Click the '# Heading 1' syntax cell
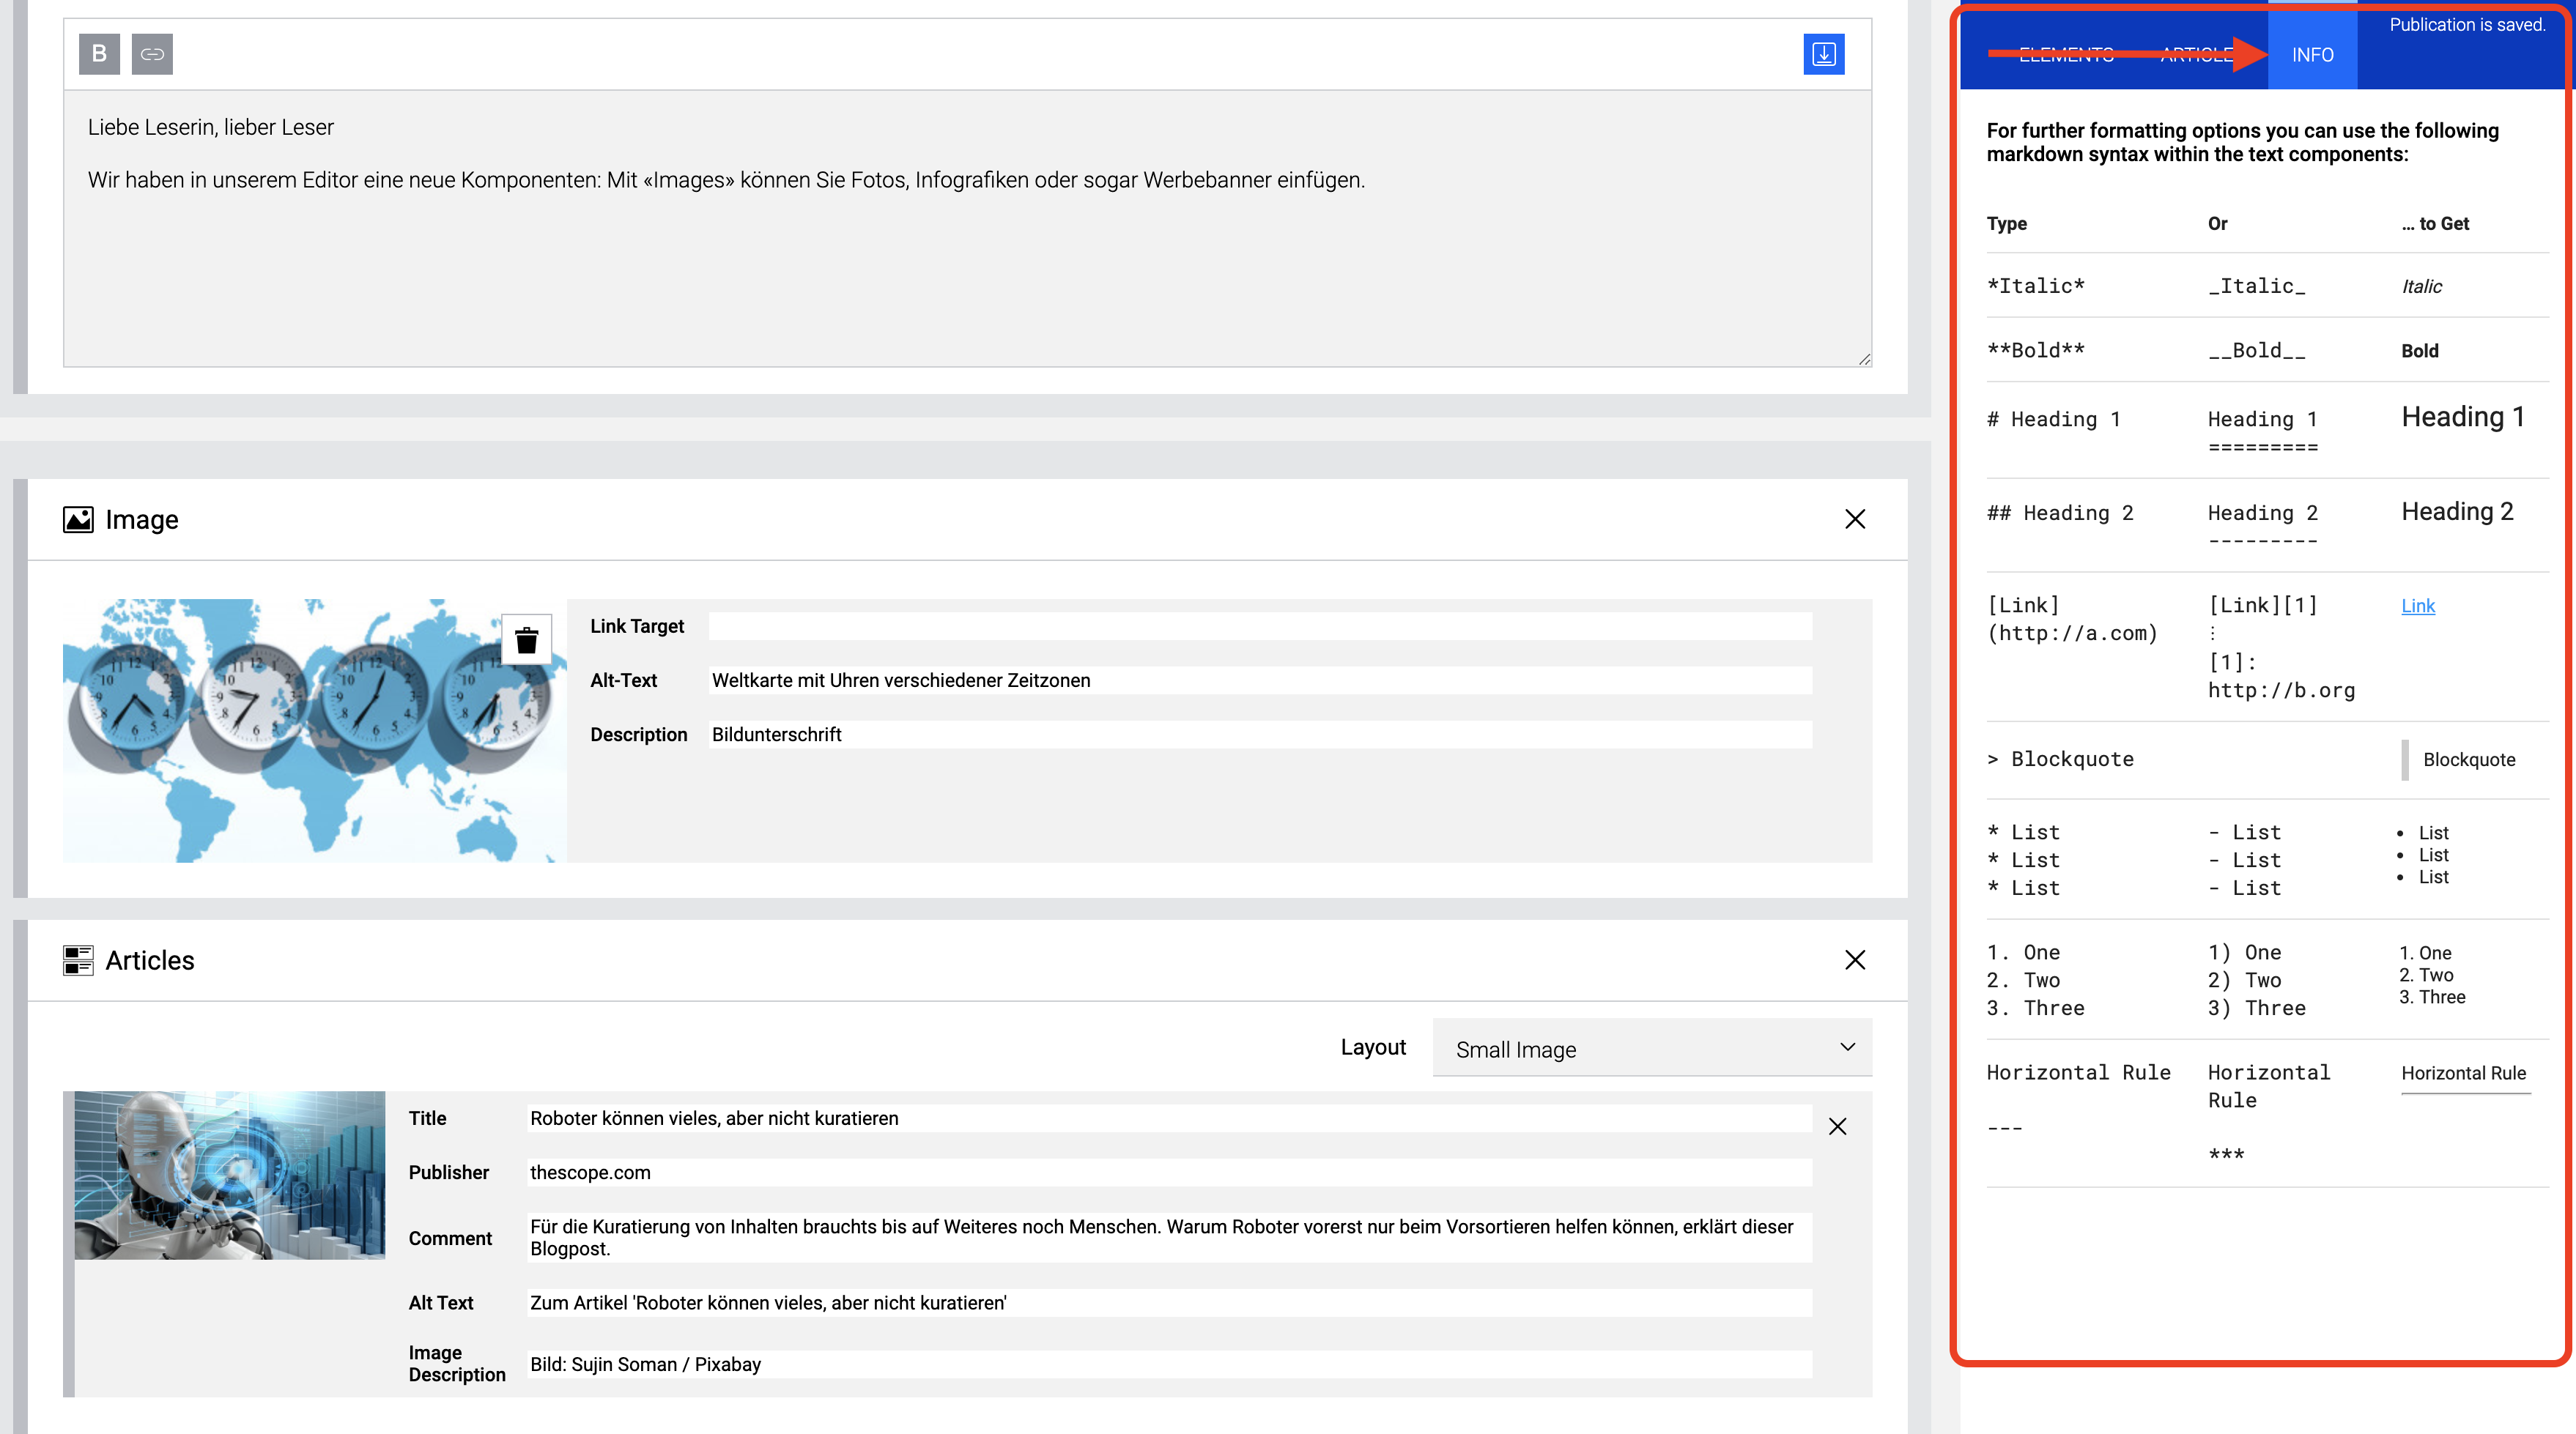The image size is (2576, 1434). point(2053,420)
